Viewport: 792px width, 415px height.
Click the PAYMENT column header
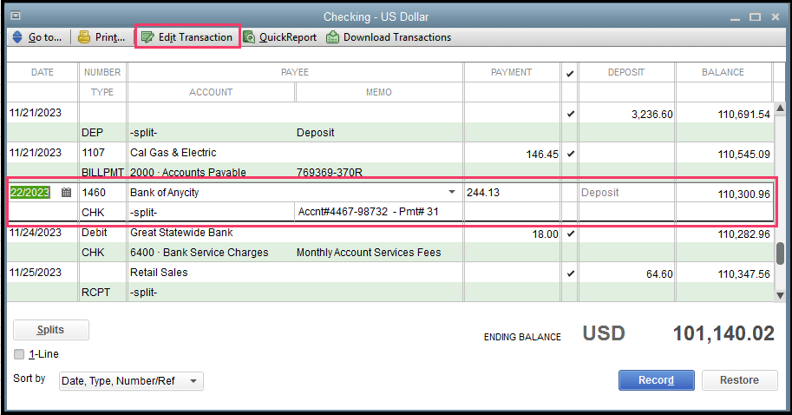pyautogui.click(x=511, y=72)
